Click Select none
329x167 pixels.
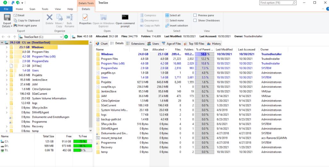click(x=174, y=20)
